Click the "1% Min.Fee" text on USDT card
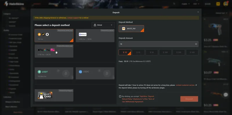 [x=42, y=76]
